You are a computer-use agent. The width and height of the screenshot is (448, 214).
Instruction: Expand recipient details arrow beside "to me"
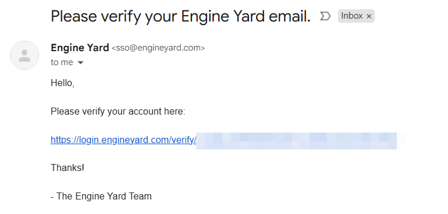tap(80, 63)
